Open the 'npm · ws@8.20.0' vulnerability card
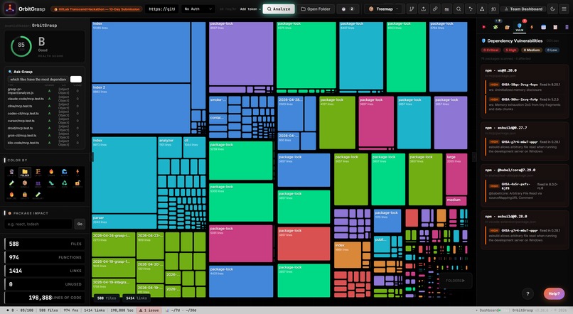 point(525,91)
